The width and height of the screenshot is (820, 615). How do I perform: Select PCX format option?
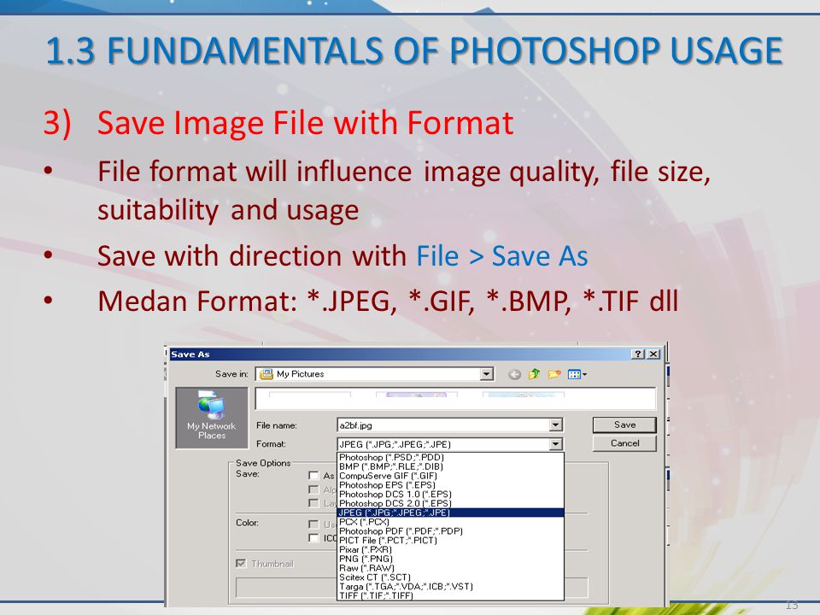coord(450,522)
